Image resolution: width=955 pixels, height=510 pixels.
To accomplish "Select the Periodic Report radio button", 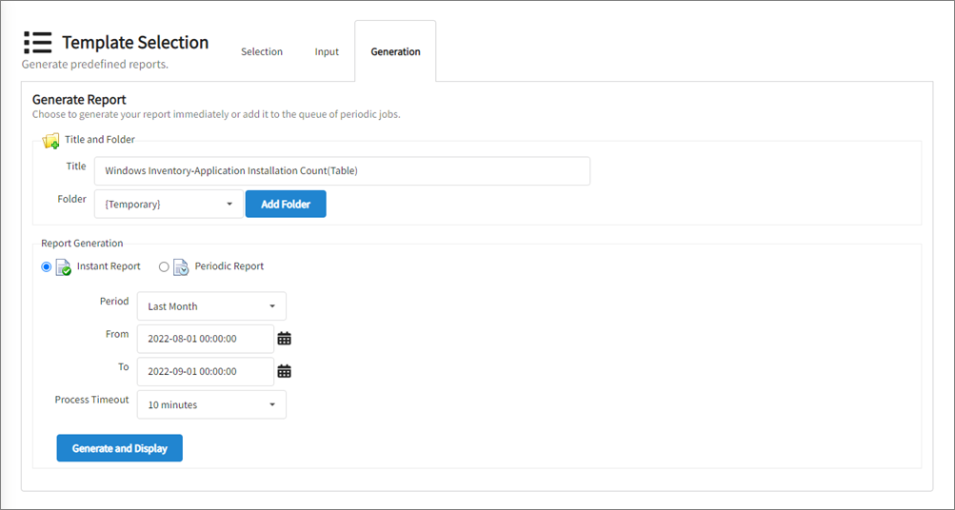I will [x=164, y=267].
